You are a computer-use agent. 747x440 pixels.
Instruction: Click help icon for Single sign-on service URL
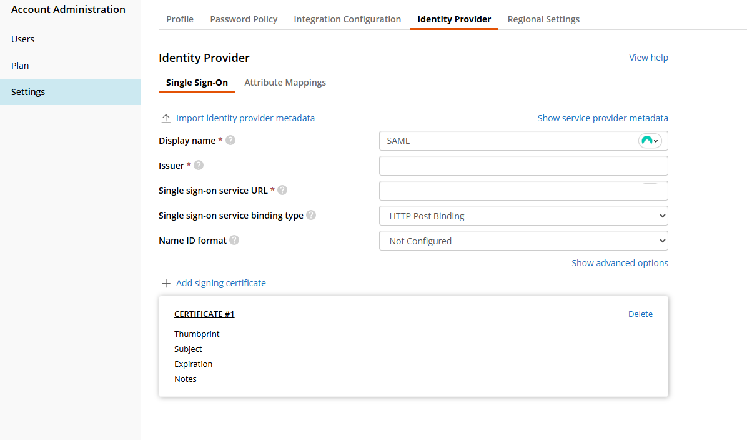click(x=282, y=191)
